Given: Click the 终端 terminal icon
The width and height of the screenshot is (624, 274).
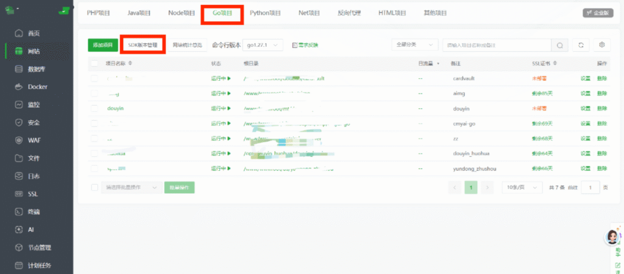Looking at the screenshot, I should (x=19, y=212).
